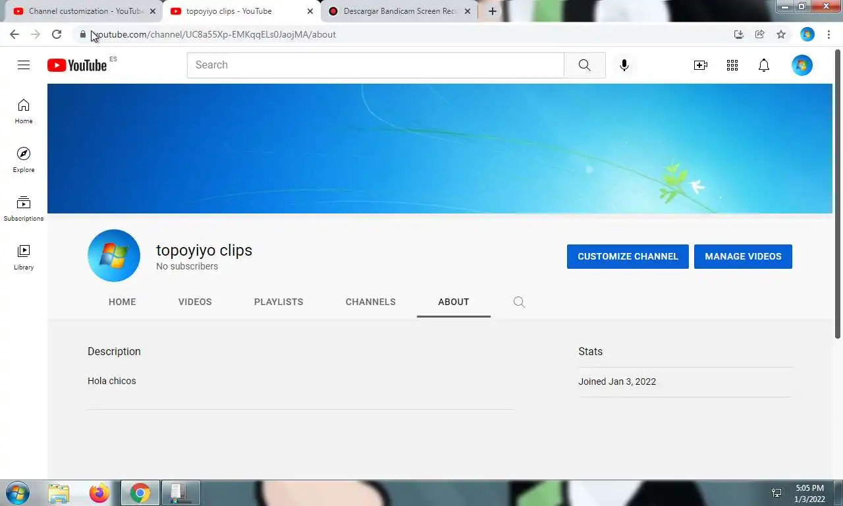The width and height of the screenshot is (843, 506).
Task: Open the channel VIDEOS tab
Action: pyautogui.click(x=195, y=302)
